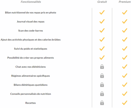Click the 'Scan des code-barres' feature label
Viewport: 131px width, 108px height.
pyautogui.click(x=31, y=31)
